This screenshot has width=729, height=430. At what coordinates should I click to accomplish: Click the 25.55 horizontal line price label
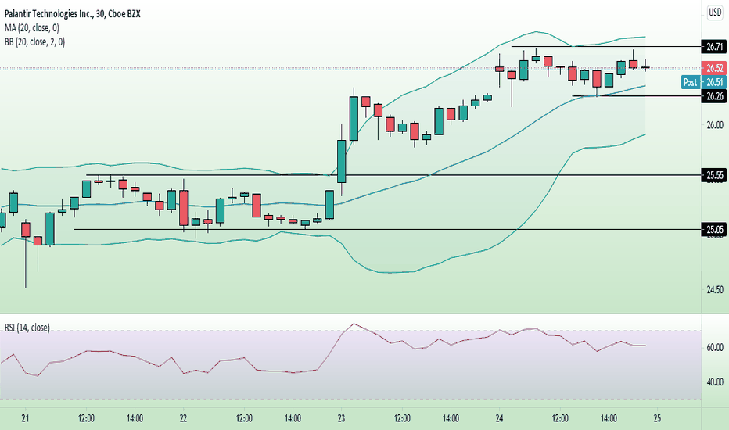click(x=714, y=175)
